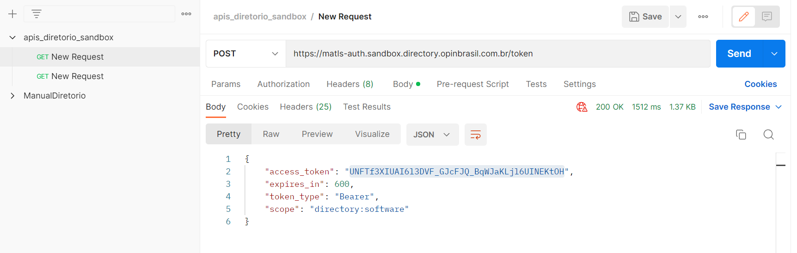Open the Authorization tab

[283, 84]
